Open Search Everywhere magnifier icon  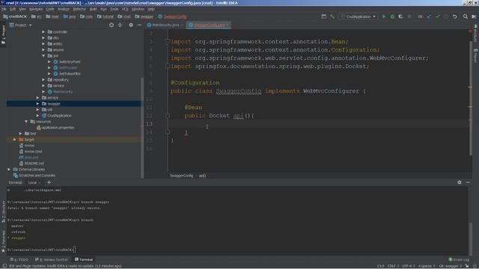[466, 16]
